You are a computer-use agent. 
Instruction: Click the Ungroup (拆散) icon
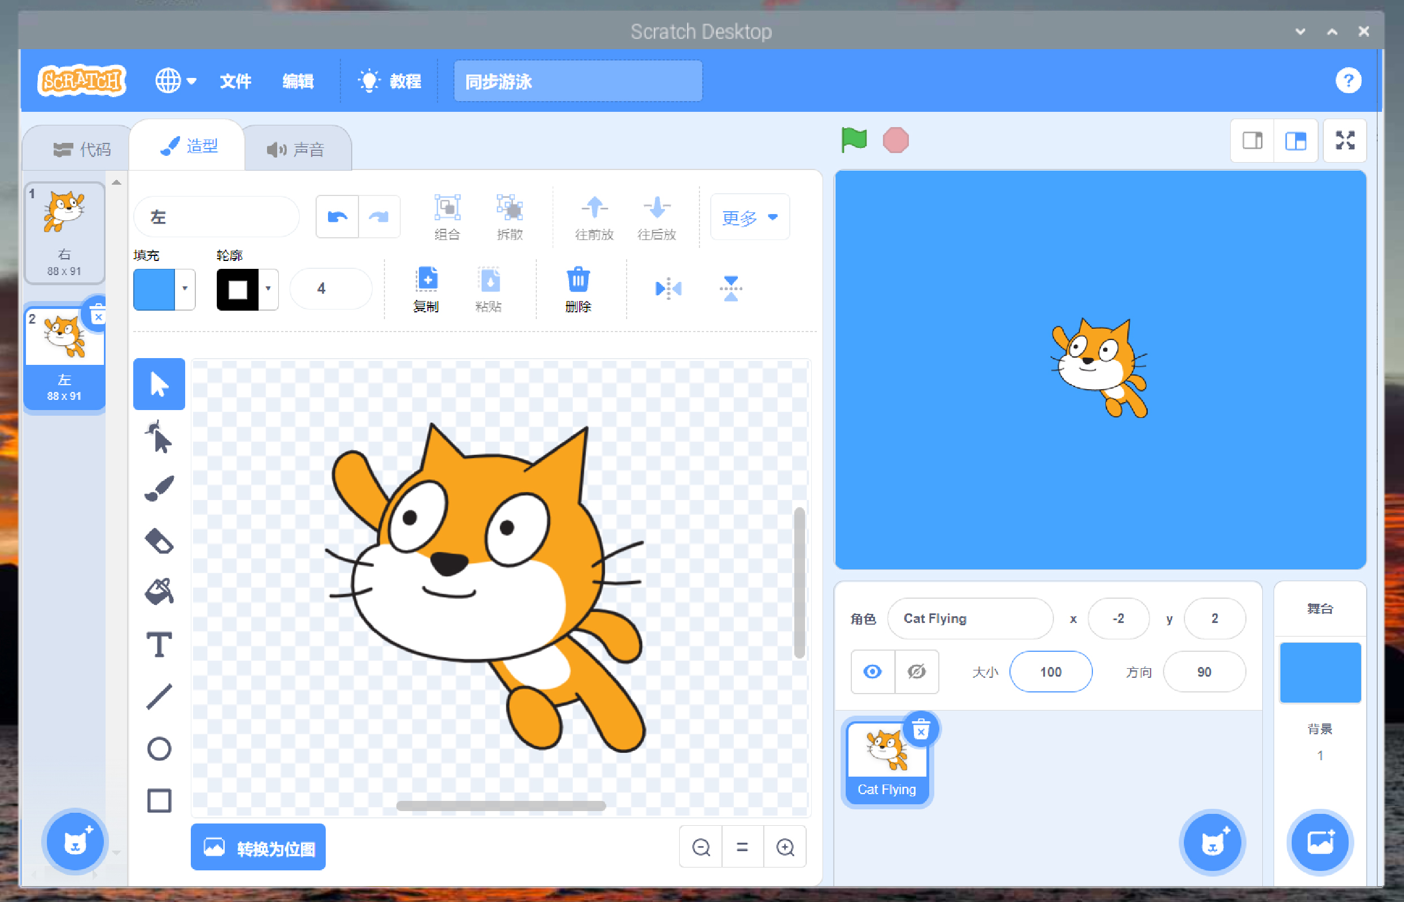[510, 217]
